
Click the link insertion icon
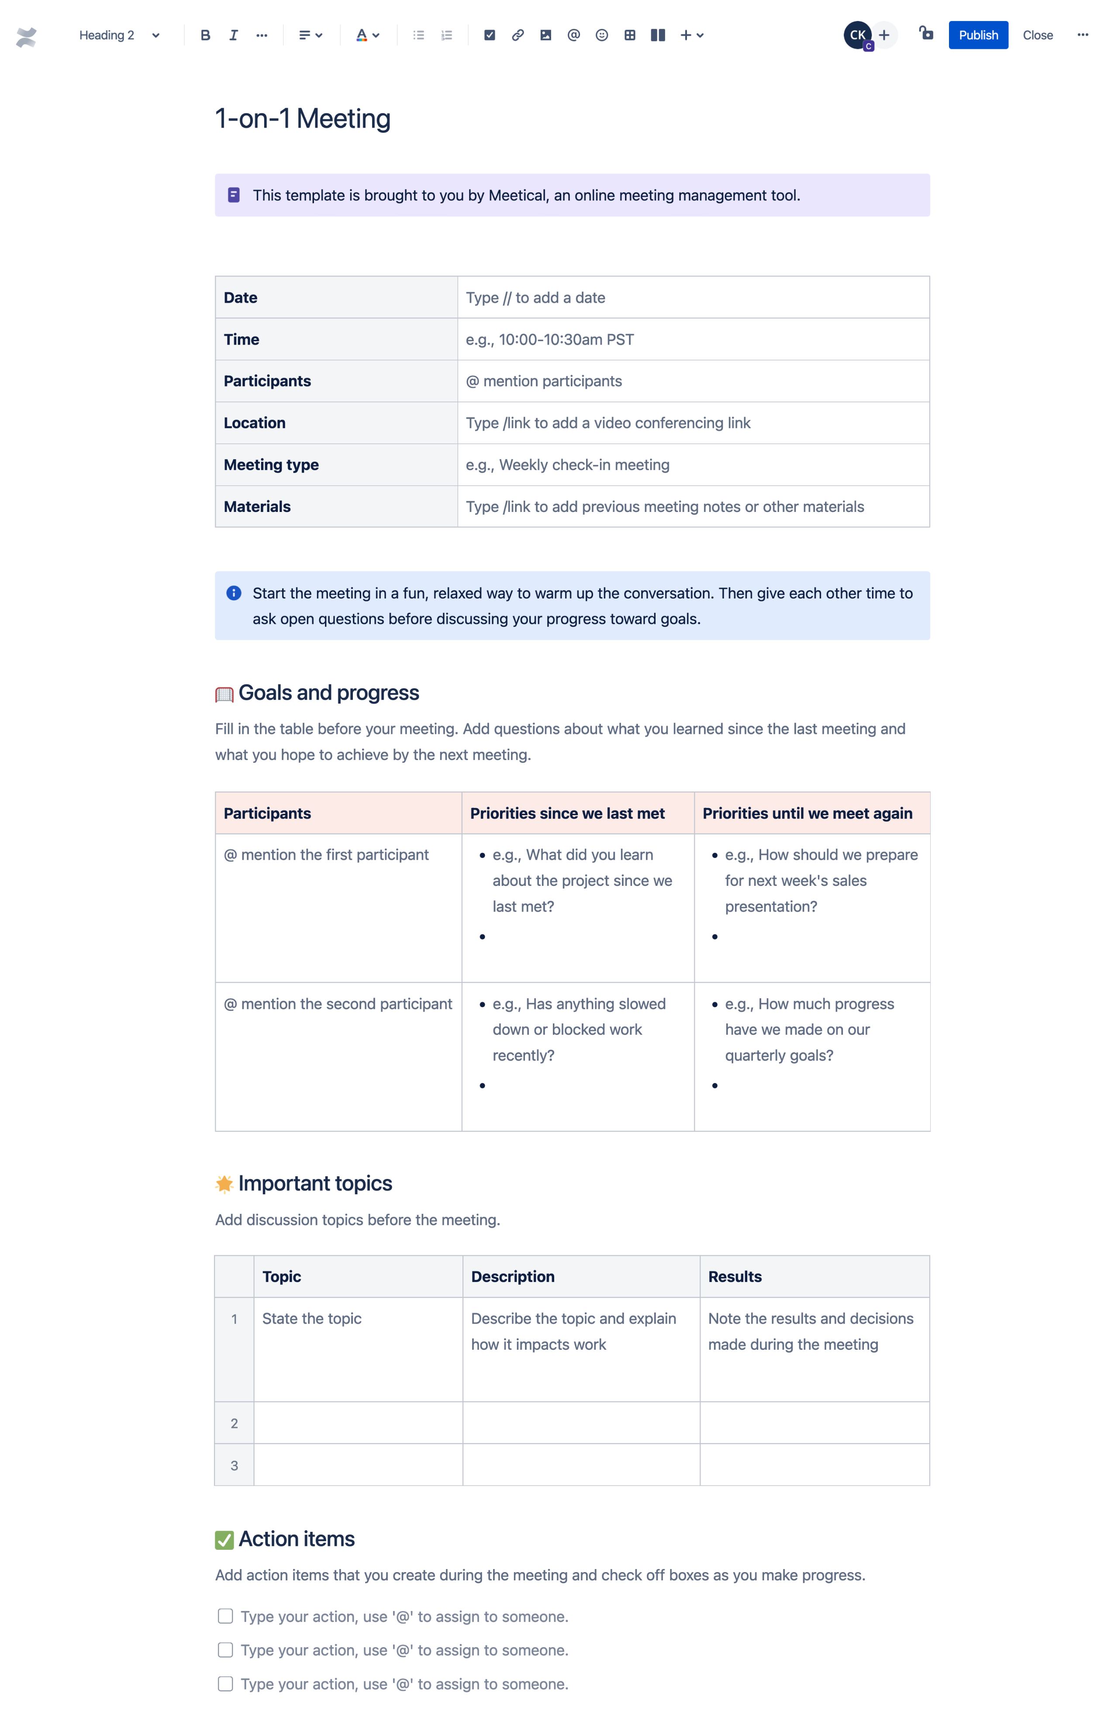coord(516,34)
